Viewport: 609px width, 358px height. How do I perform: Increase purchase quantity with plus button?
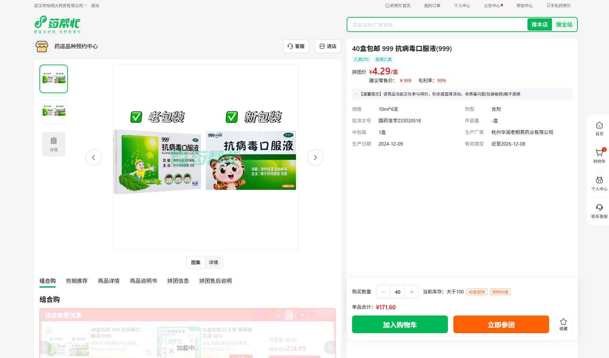pos(412,292)
